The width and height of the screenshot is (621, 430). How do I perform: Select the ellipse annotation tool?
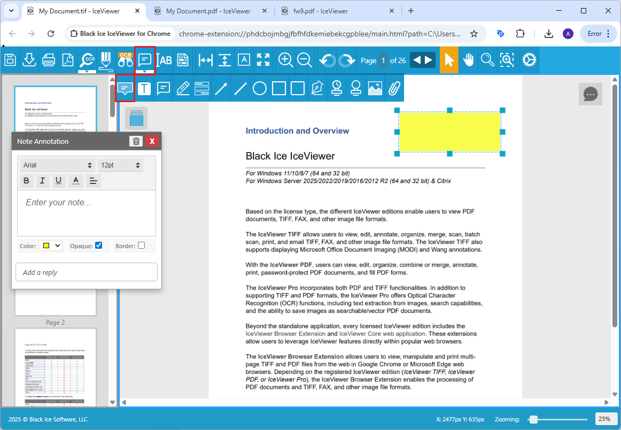point(260,88)
